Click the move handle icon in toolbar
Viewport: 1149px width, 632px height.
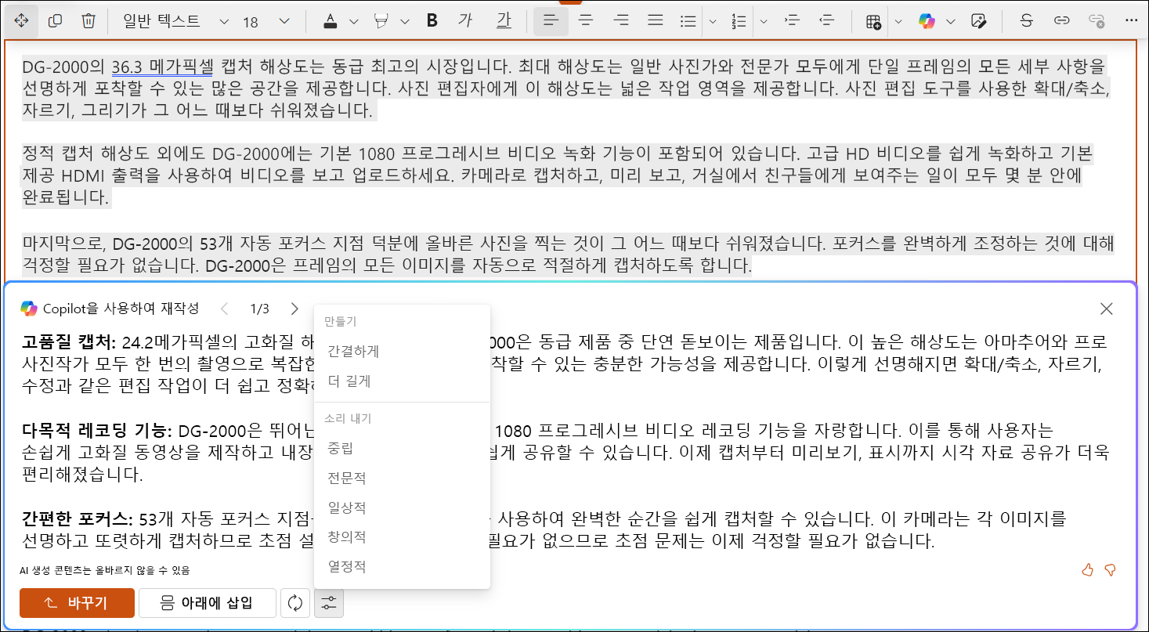coord(21,21)
